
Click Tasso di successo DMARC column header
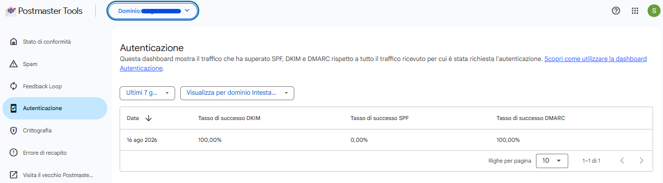(530, 118)
